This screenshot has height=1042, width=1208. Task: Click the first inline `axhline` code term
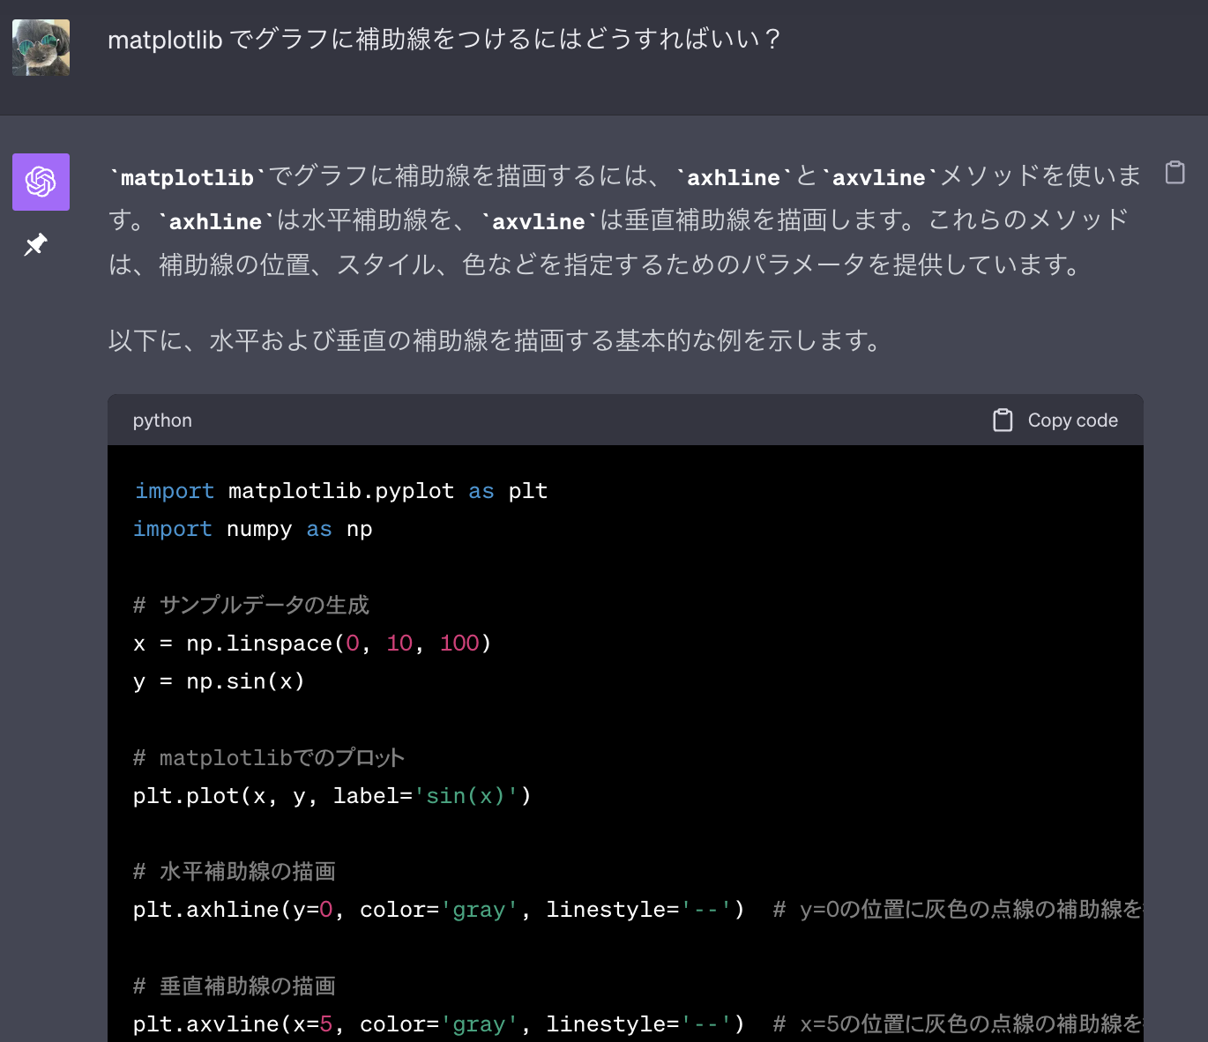[x=733, y=177]
